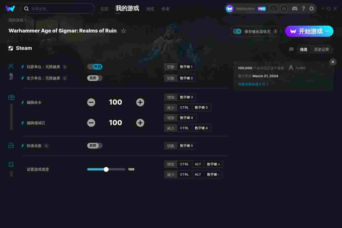This screenshot has height=228, width=342.
Task: Click lightning icon beside 编辑命令
Action: pos(23,102)
